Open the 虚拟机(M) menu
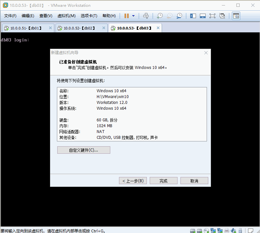This screenshot has width=260, height=233. click(x=67, y=16)
